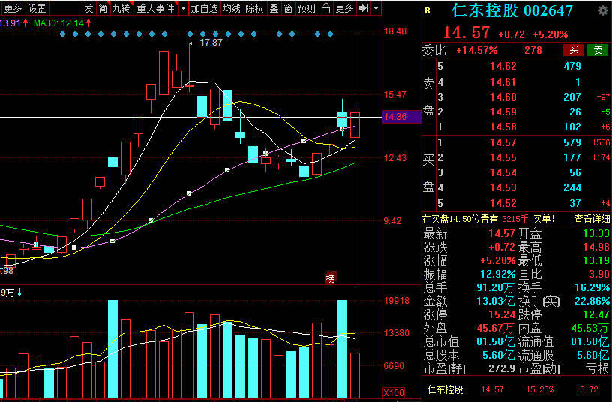Image resolution: width=612 pixels, height=402 pixels.
Task: Click the 仁东控股 tab in the bottom bar
Action: (x=445, y=390)
